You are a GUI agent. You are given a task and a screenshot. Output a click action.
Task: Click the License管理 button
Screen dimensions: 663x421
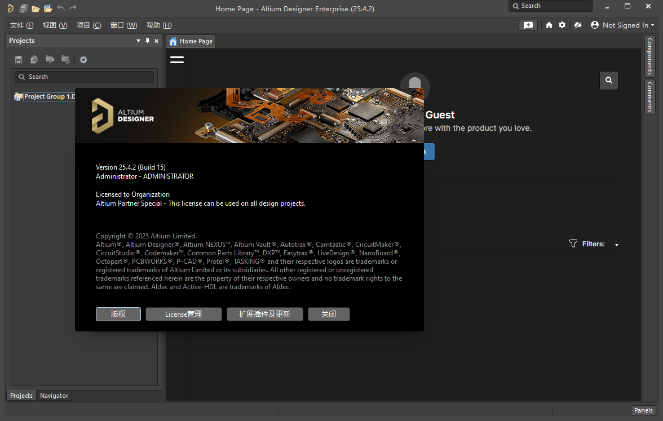pyautogui.click(x=184, y=314)
